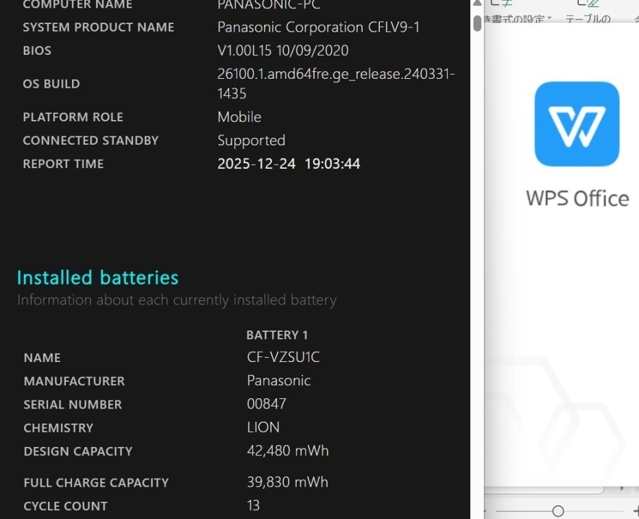This screenshot has height=519, width=639.
Task: Click the zoom in plus button
Action: [635, 511]
